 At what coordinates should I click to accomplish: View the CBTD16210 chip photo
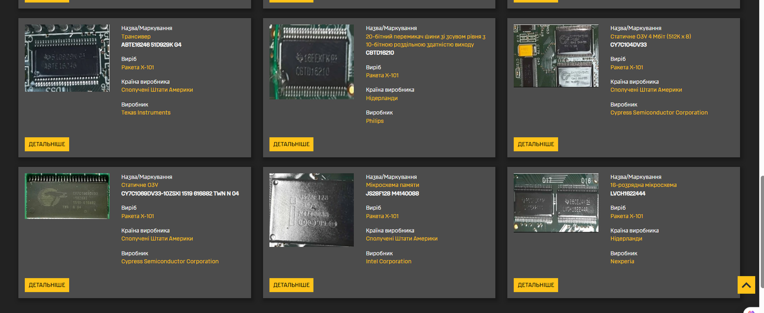pyautogui.click(x=312, y=62)
